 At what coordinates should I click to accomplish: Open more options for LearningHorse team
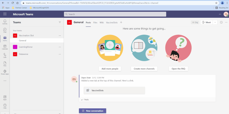point(60,47)
